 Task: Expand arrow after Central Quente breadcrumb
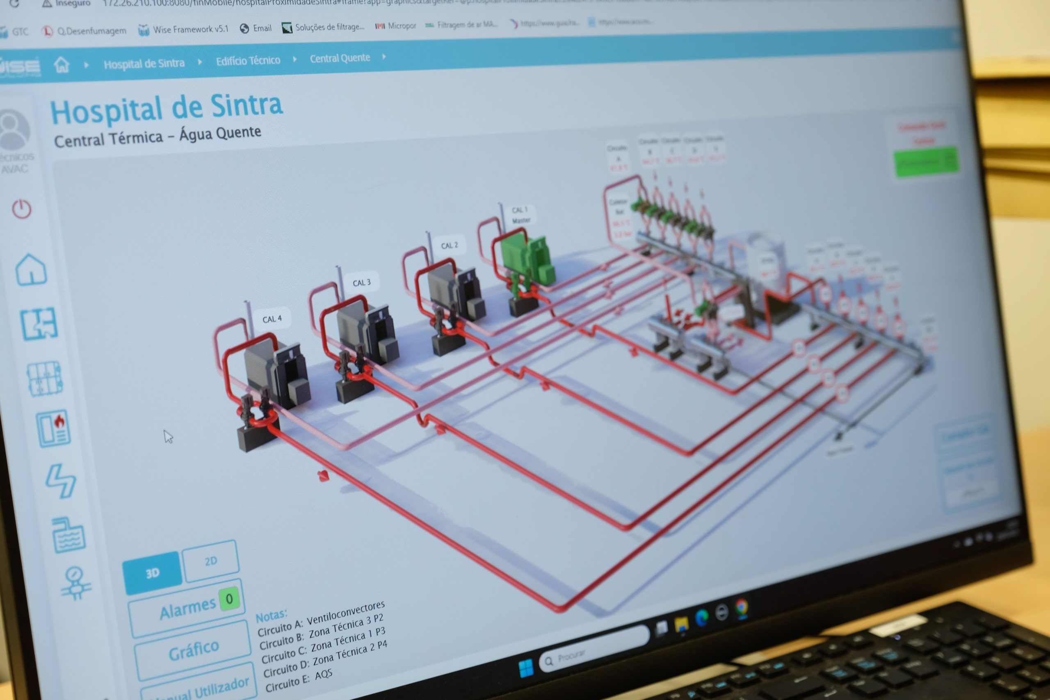[384, 57]
